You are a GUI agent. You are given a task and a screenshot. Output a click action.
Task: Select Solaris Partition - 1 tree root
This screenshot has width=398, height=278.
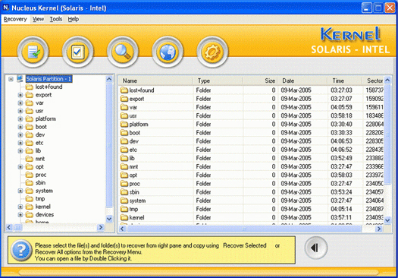point(49,79)
